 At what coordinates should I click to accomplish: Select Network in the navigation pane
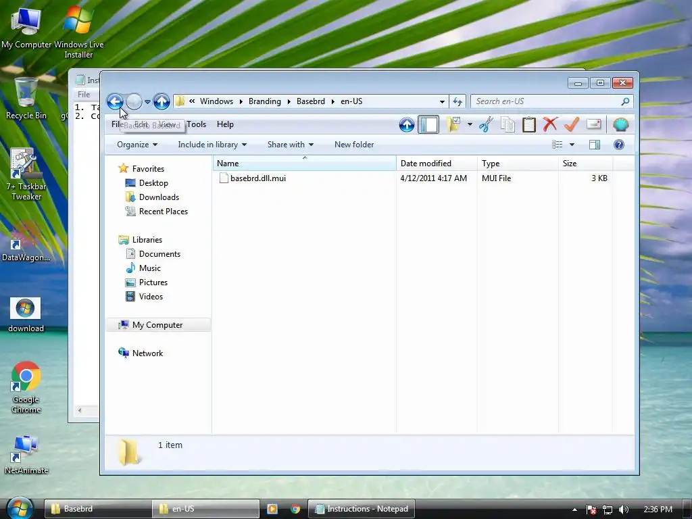[141, 353]
